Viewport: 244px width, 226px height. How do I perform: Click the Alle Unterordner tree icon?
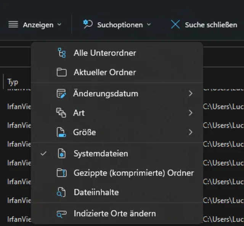coord(61,53)
